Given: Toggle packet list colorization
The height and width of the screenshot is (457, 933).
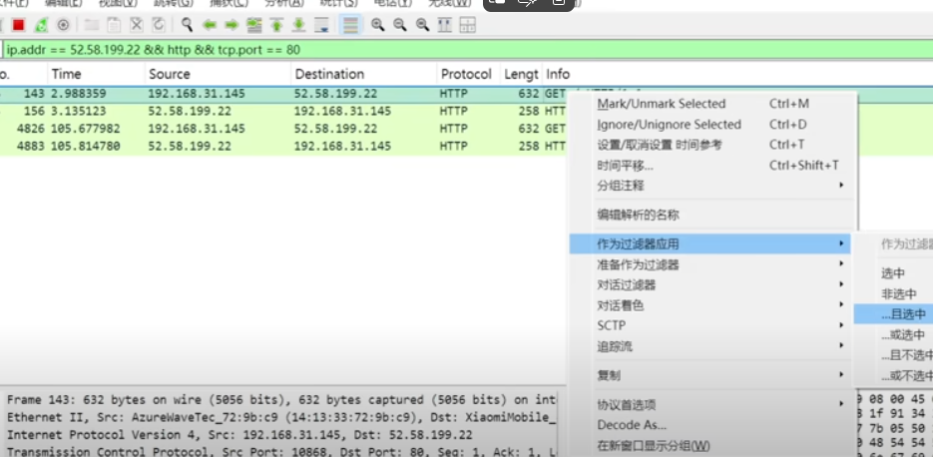Looking at the screenshot, I should coord(349,25).
